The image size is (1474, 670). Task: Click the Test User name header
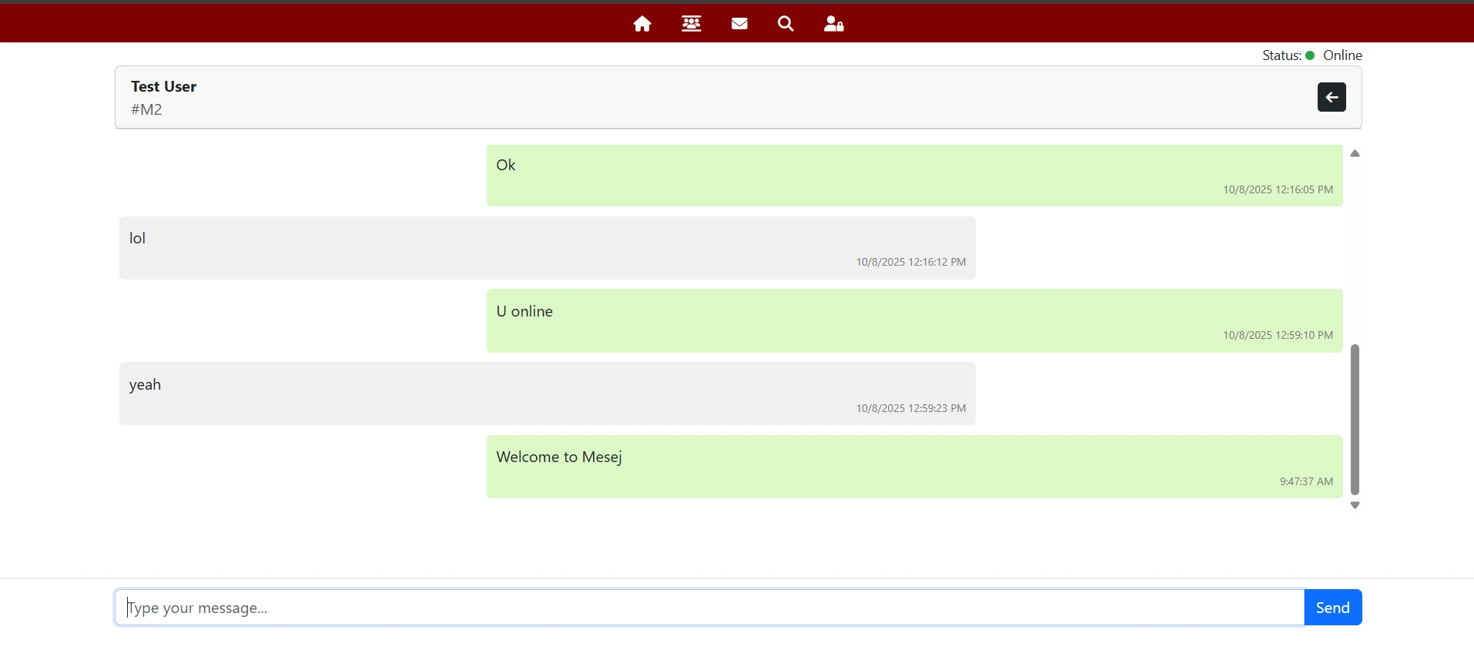coord(163,86)
